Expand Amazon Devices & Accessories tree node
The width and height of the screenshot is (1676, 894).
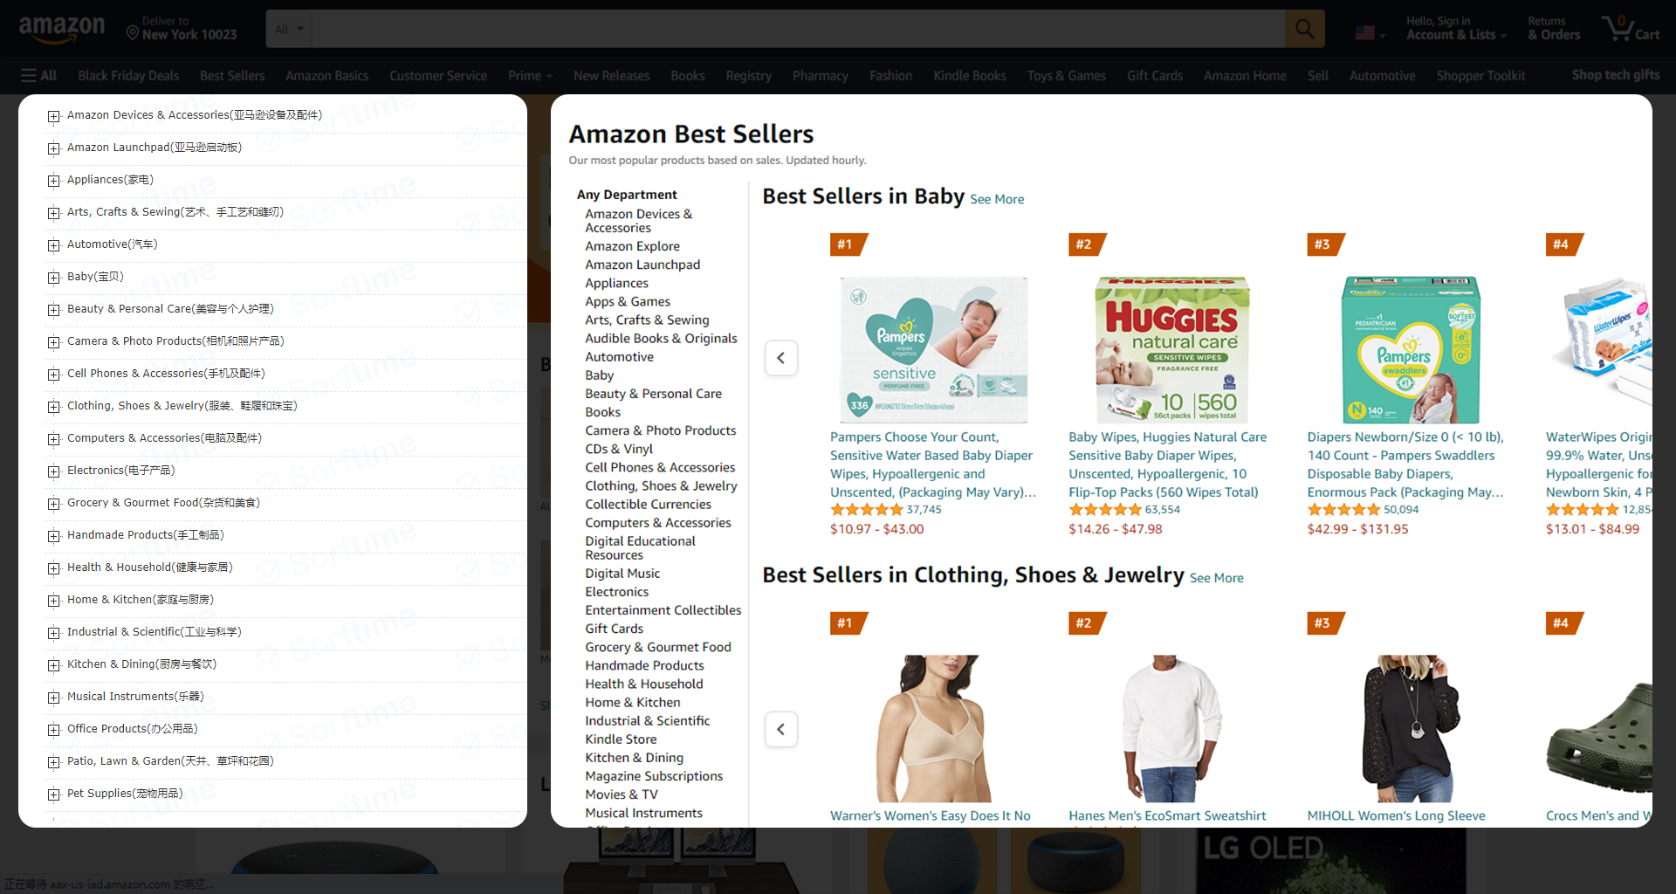point(54,116)
